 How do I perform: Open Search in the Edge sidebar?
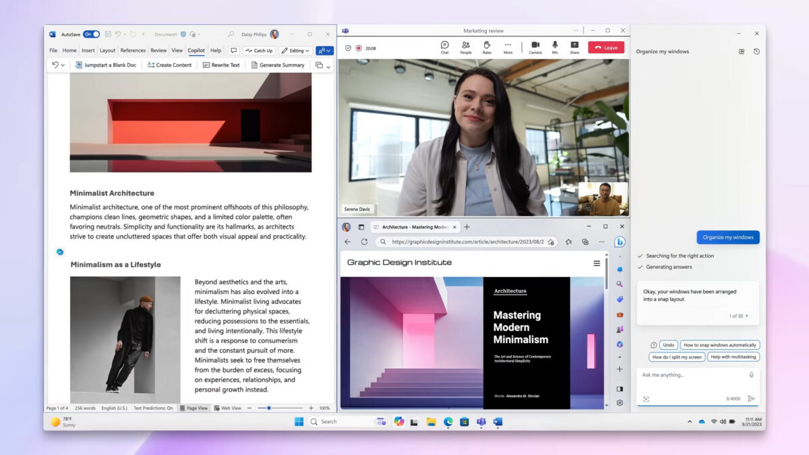pos(620,284)
